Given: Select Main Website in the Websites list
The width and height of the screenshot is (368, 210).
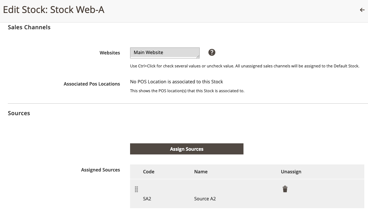Looking at the screenshot, I should tap(165, 52).
